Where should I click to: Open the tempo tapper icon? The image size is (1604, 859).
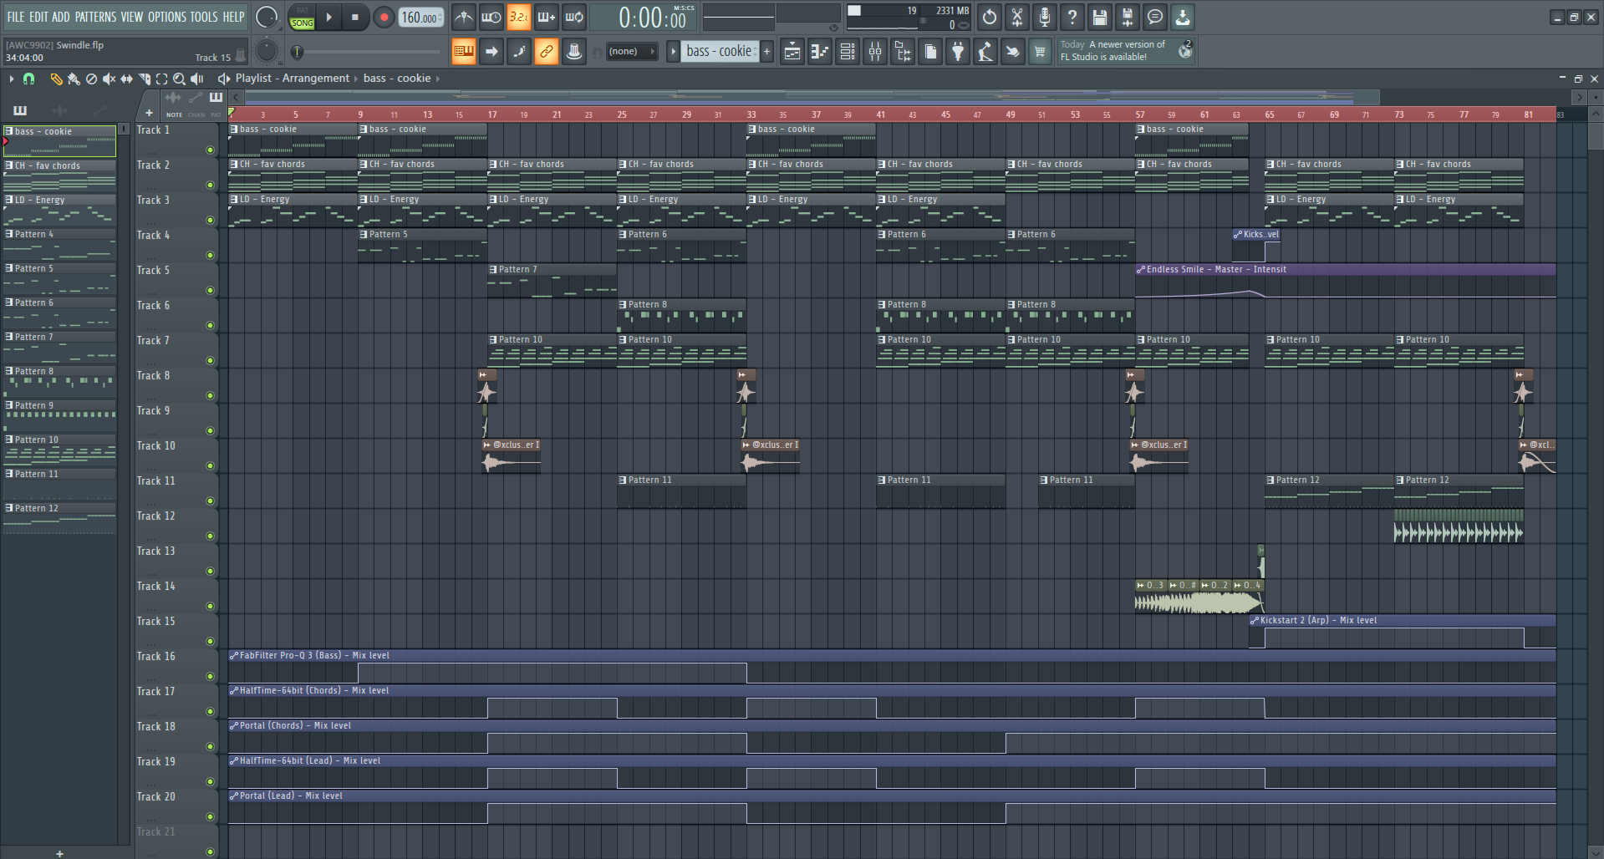tap(985, 52)
